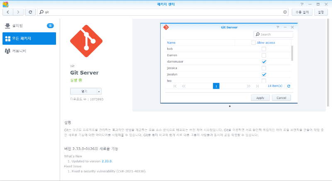Refresh the package list
Viewport: 332px width, 181px height.
tap(30, 12)
